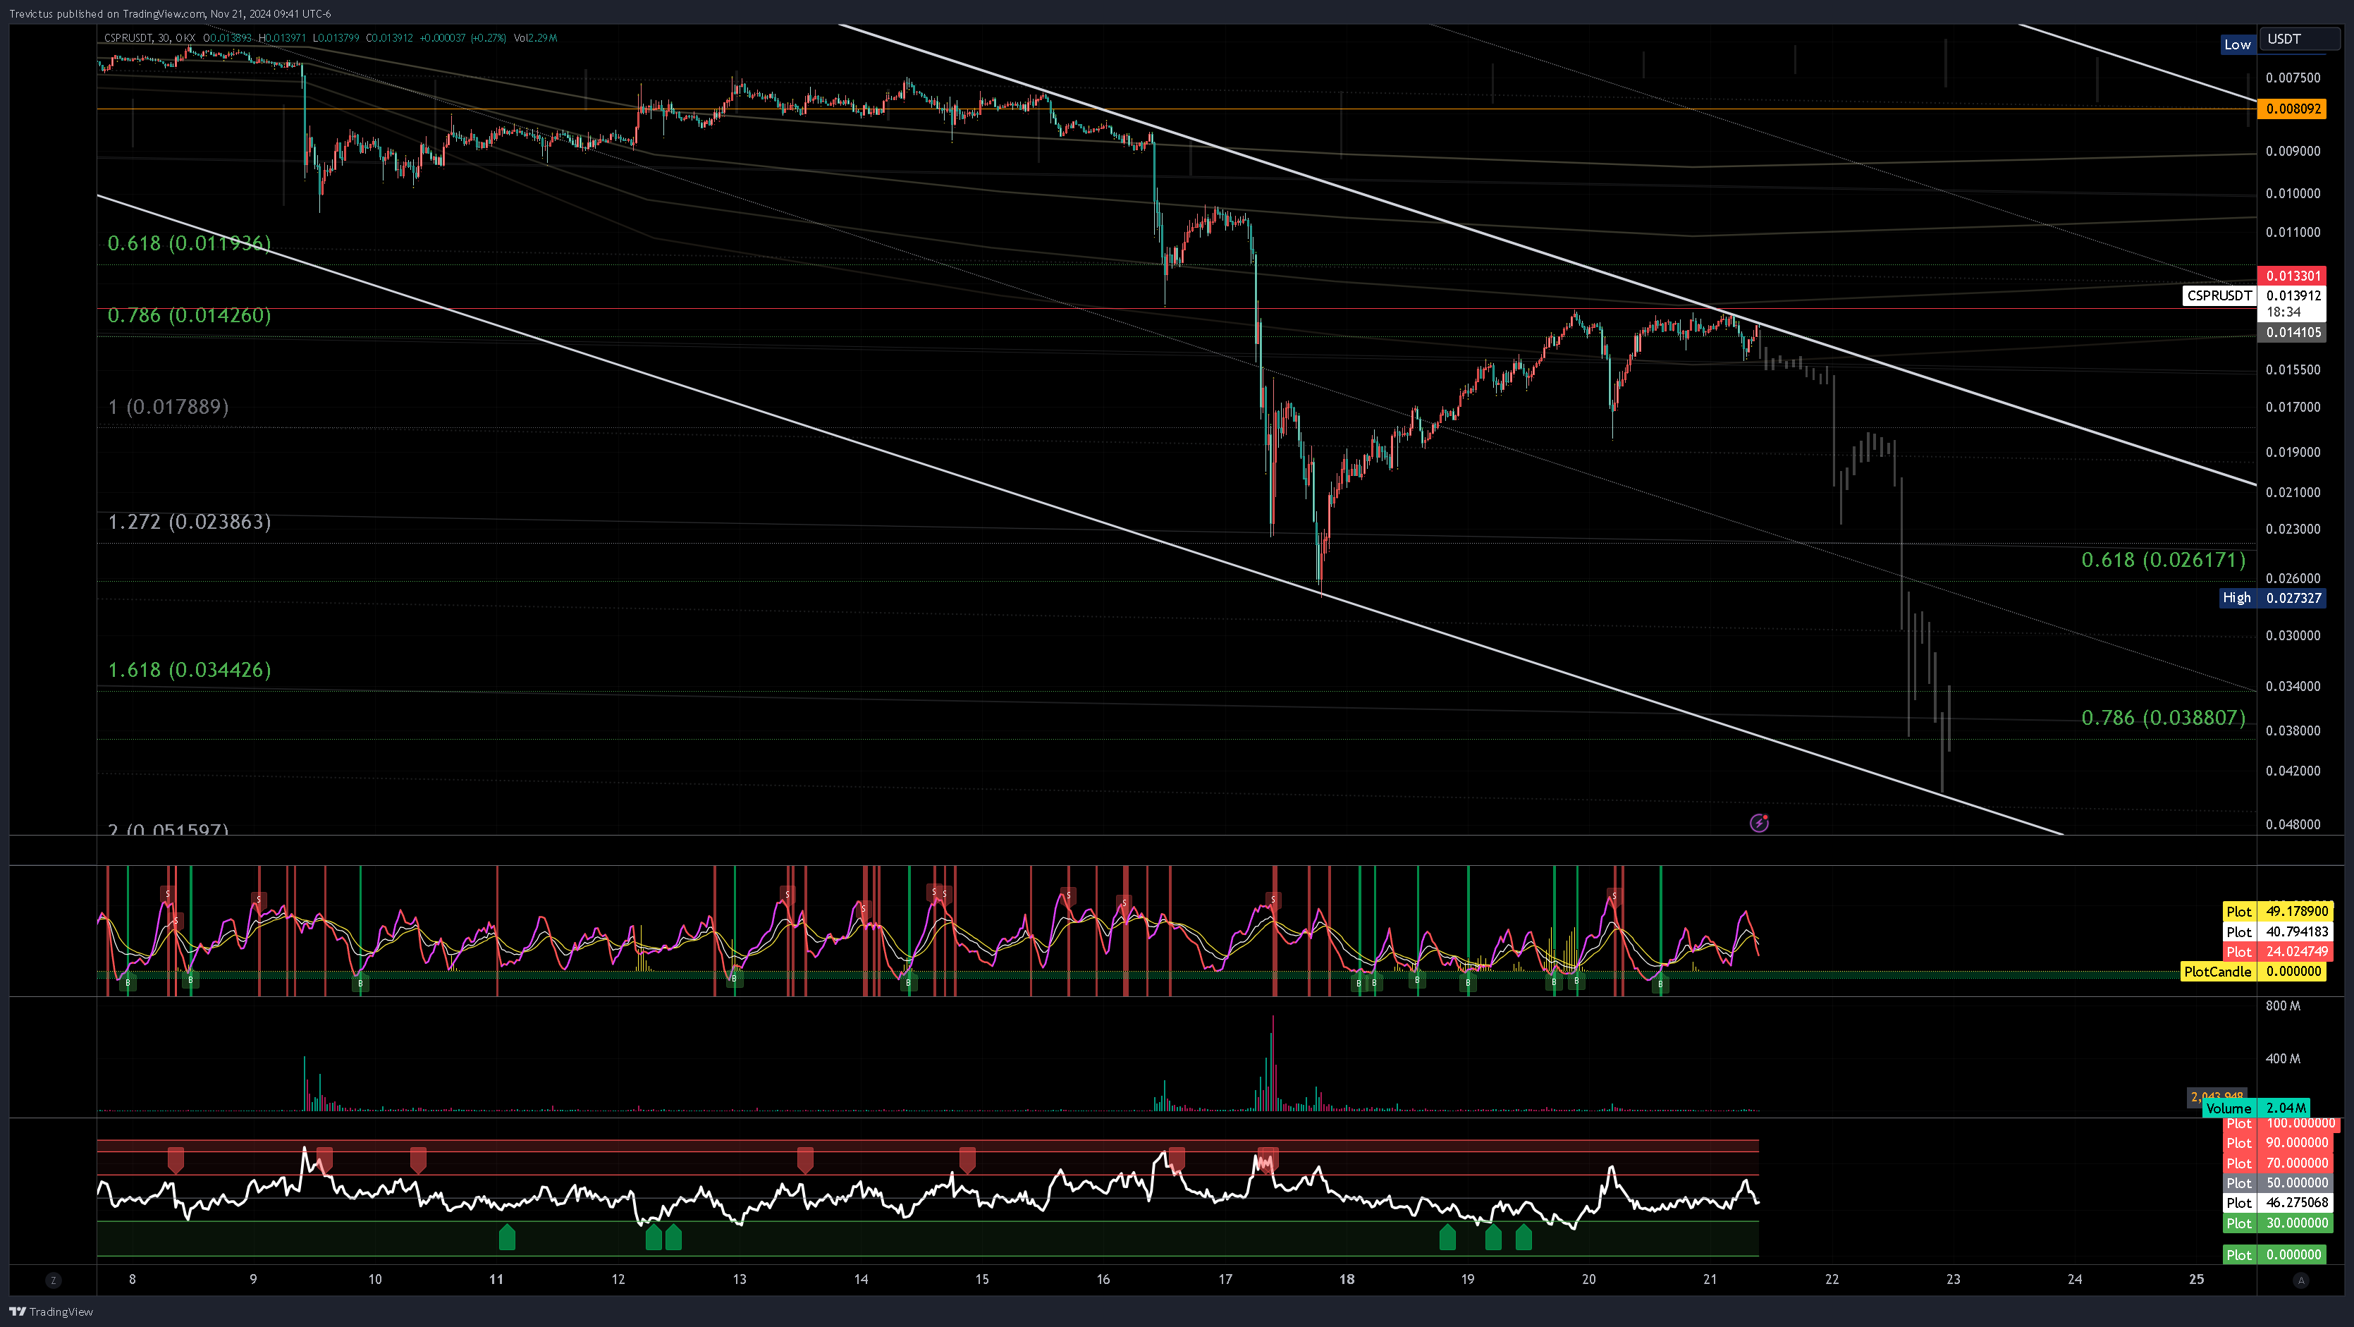Click the PlotCandle 0.000000 label
This screenshot has width=2354, height=1327.
[2255, 972]
